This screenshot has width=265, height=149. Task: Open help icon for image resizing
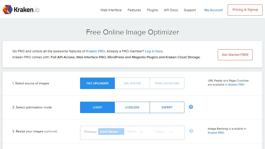[x=191, y=131]
